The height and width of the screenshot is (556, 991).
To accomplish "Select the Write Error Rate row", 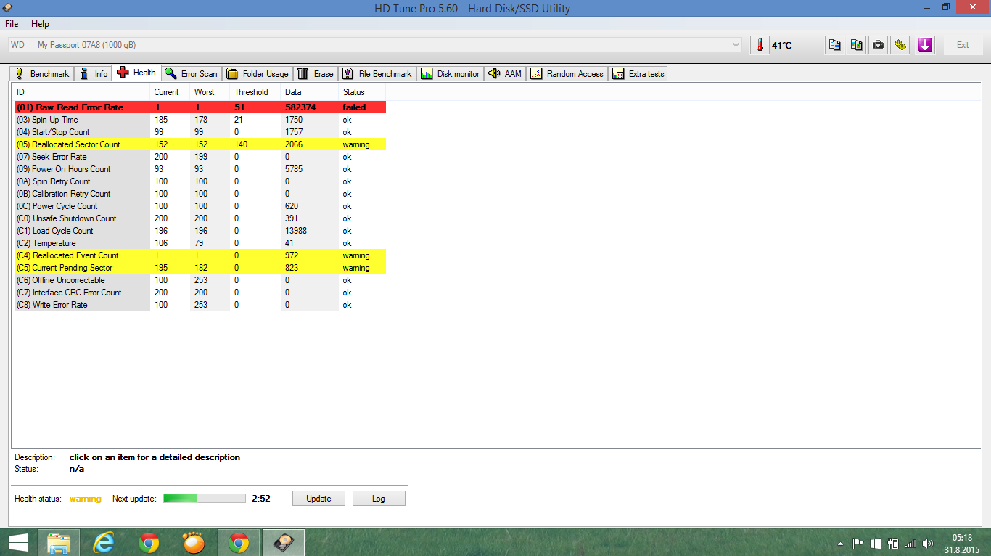I will pyautogui.click(x=201, y=305).
